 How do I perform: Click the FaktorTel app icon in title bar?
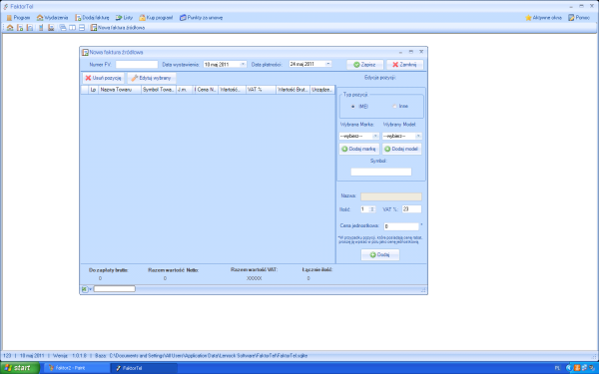click(x=6, y=7)
